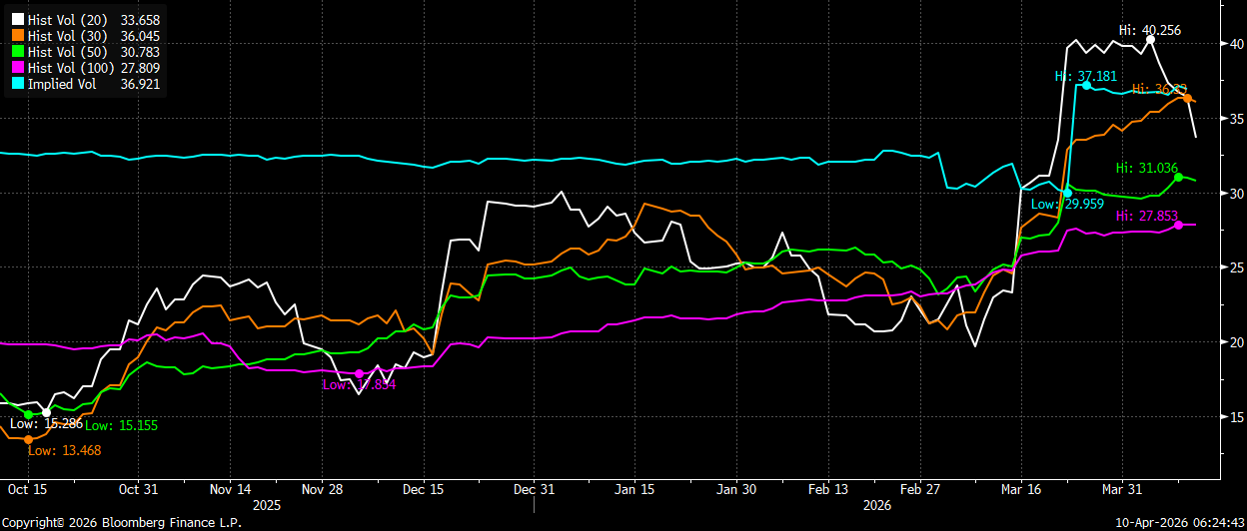The width and height of the screenshot is (1247, 531).
Task: Click the magenta Hist Vol (100) legend swatch
Action: coord(17,68)
